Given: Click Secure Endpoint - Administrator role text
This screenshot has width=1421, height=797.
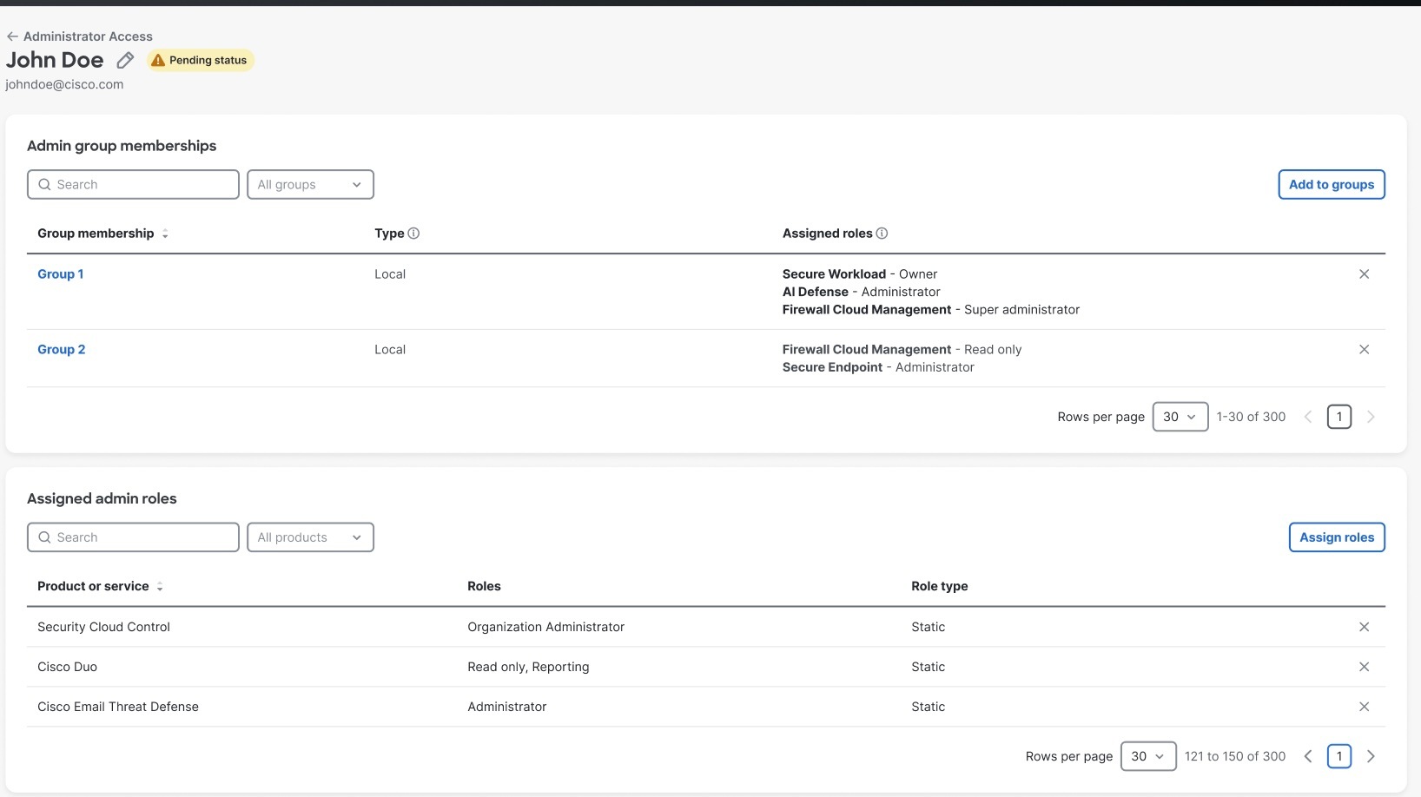Looking at the screenshot, I should tap(878, 367).
